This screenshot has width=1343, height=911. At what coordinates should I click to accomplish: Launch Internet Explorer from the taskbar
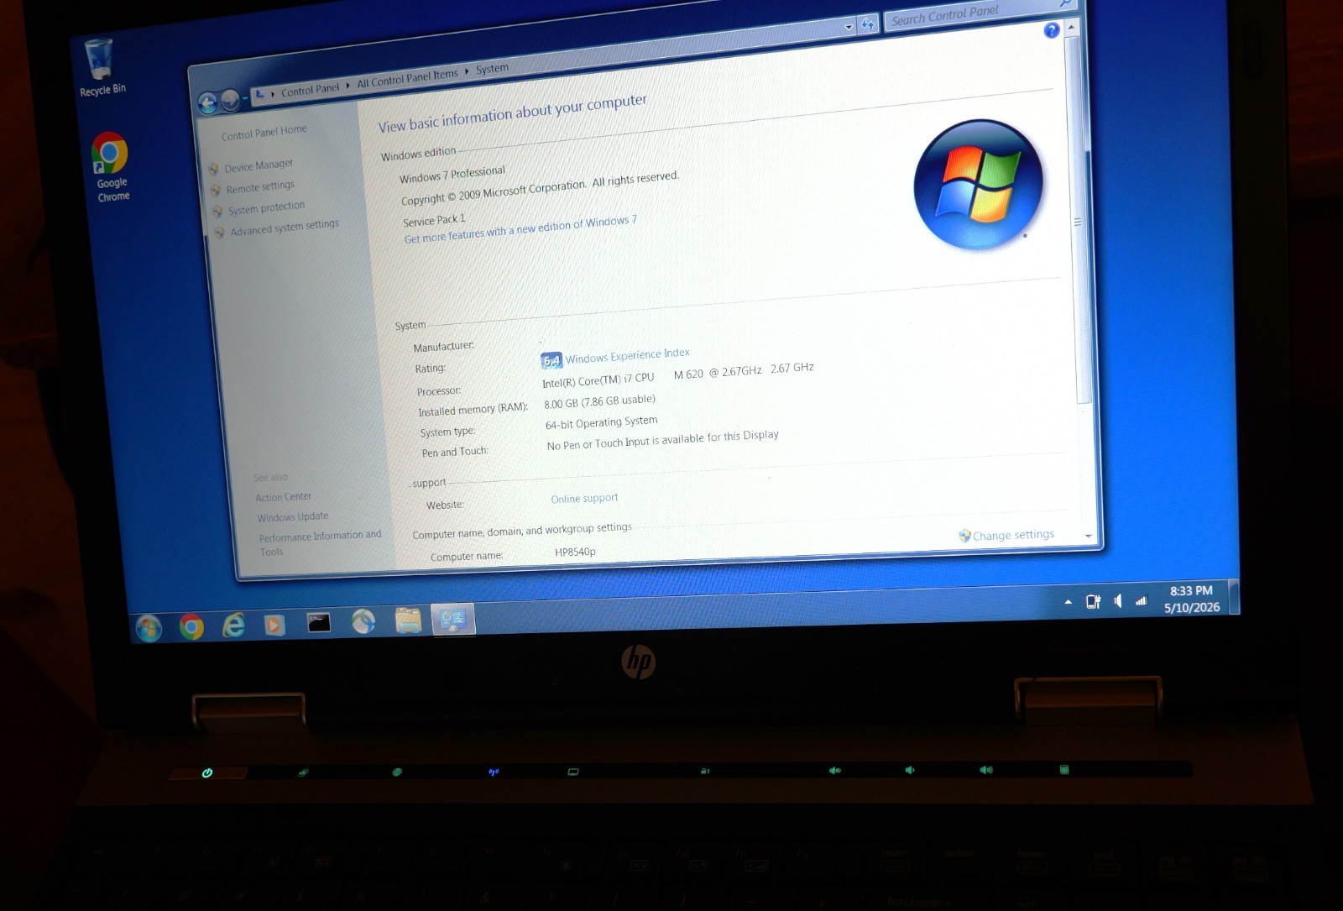pos(233,625)
